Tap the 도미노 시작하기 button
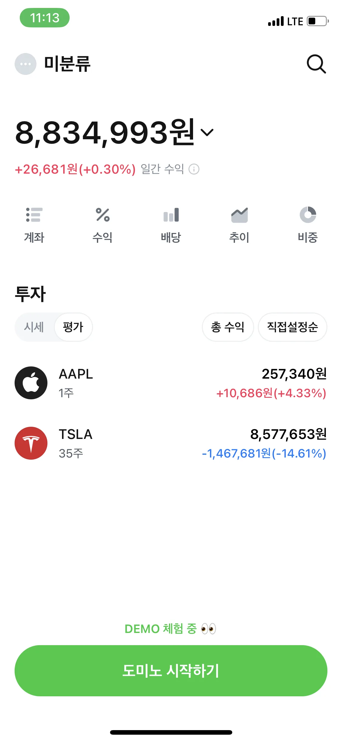The width and height of the screenshot is (342, 742). pos(171,671)
